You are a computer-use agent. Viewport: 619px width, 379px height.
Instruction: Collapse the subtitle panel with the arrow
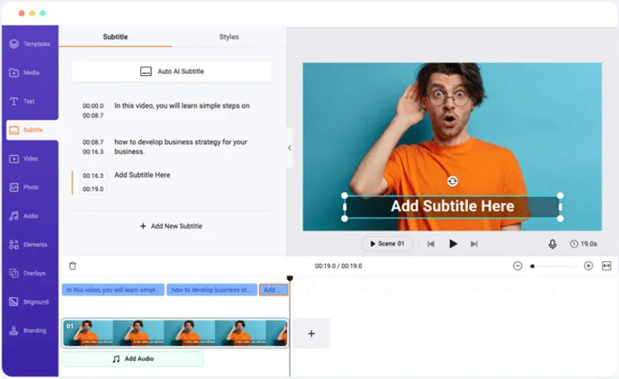pyautogui.click(x=290, y=147)
